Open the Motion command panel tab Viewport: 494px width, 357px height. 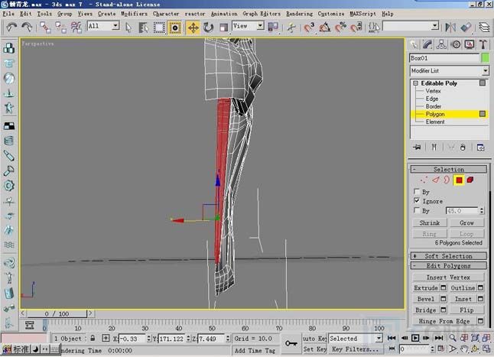click(456, 44)
